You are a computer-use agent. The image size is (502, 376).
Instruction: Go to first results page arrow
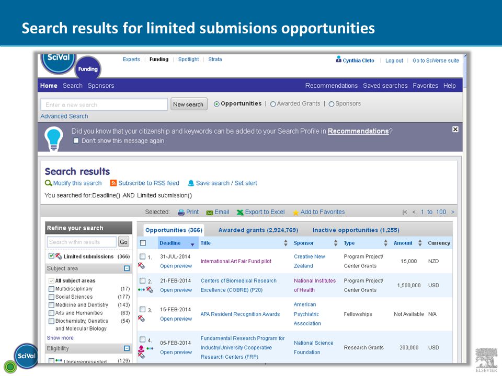click(x=405, y=212)
